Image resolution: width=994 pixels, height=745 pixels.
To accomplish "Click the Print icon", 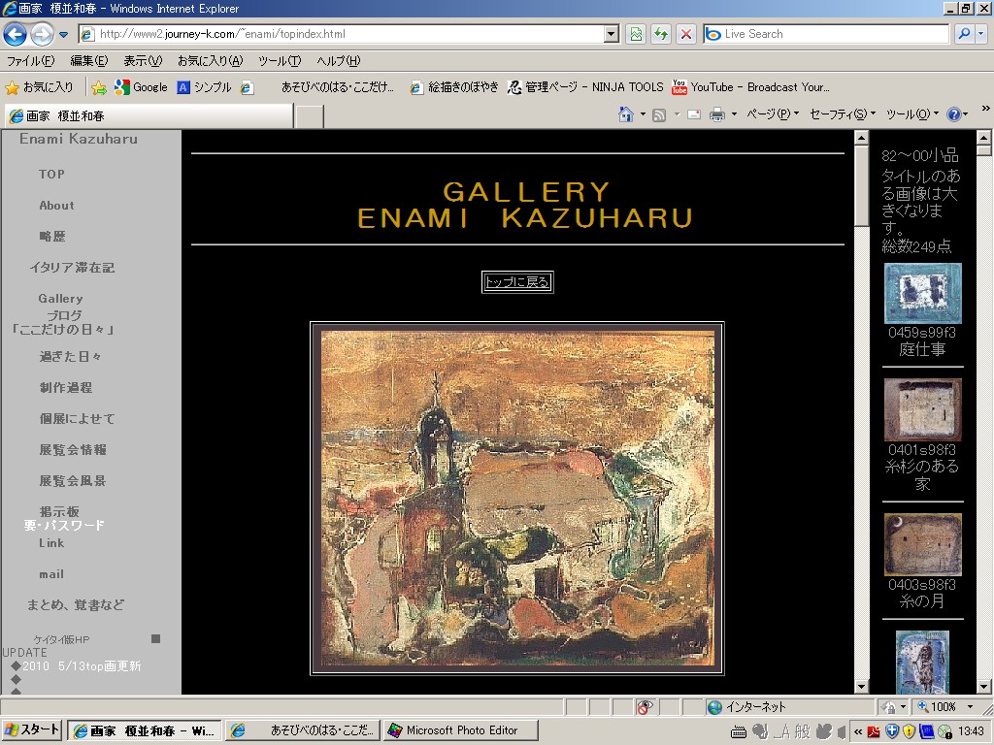I will point(717,114).
